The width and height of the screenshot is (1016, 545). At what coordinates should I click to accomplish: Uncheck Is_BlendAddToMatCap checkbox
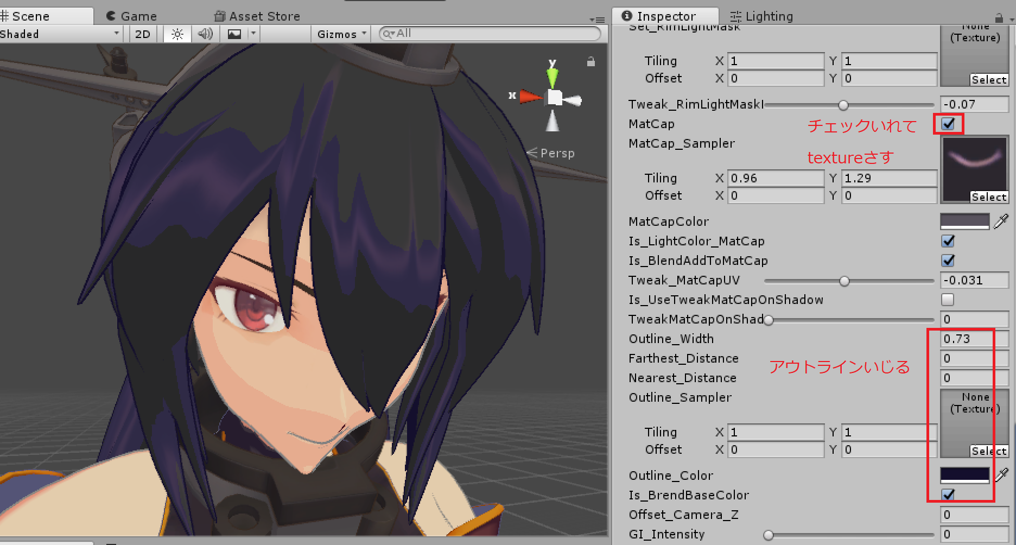point(948,260)
